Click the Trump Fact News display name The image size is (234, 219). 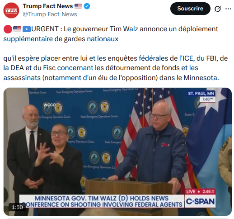click(x=48, y=6)
